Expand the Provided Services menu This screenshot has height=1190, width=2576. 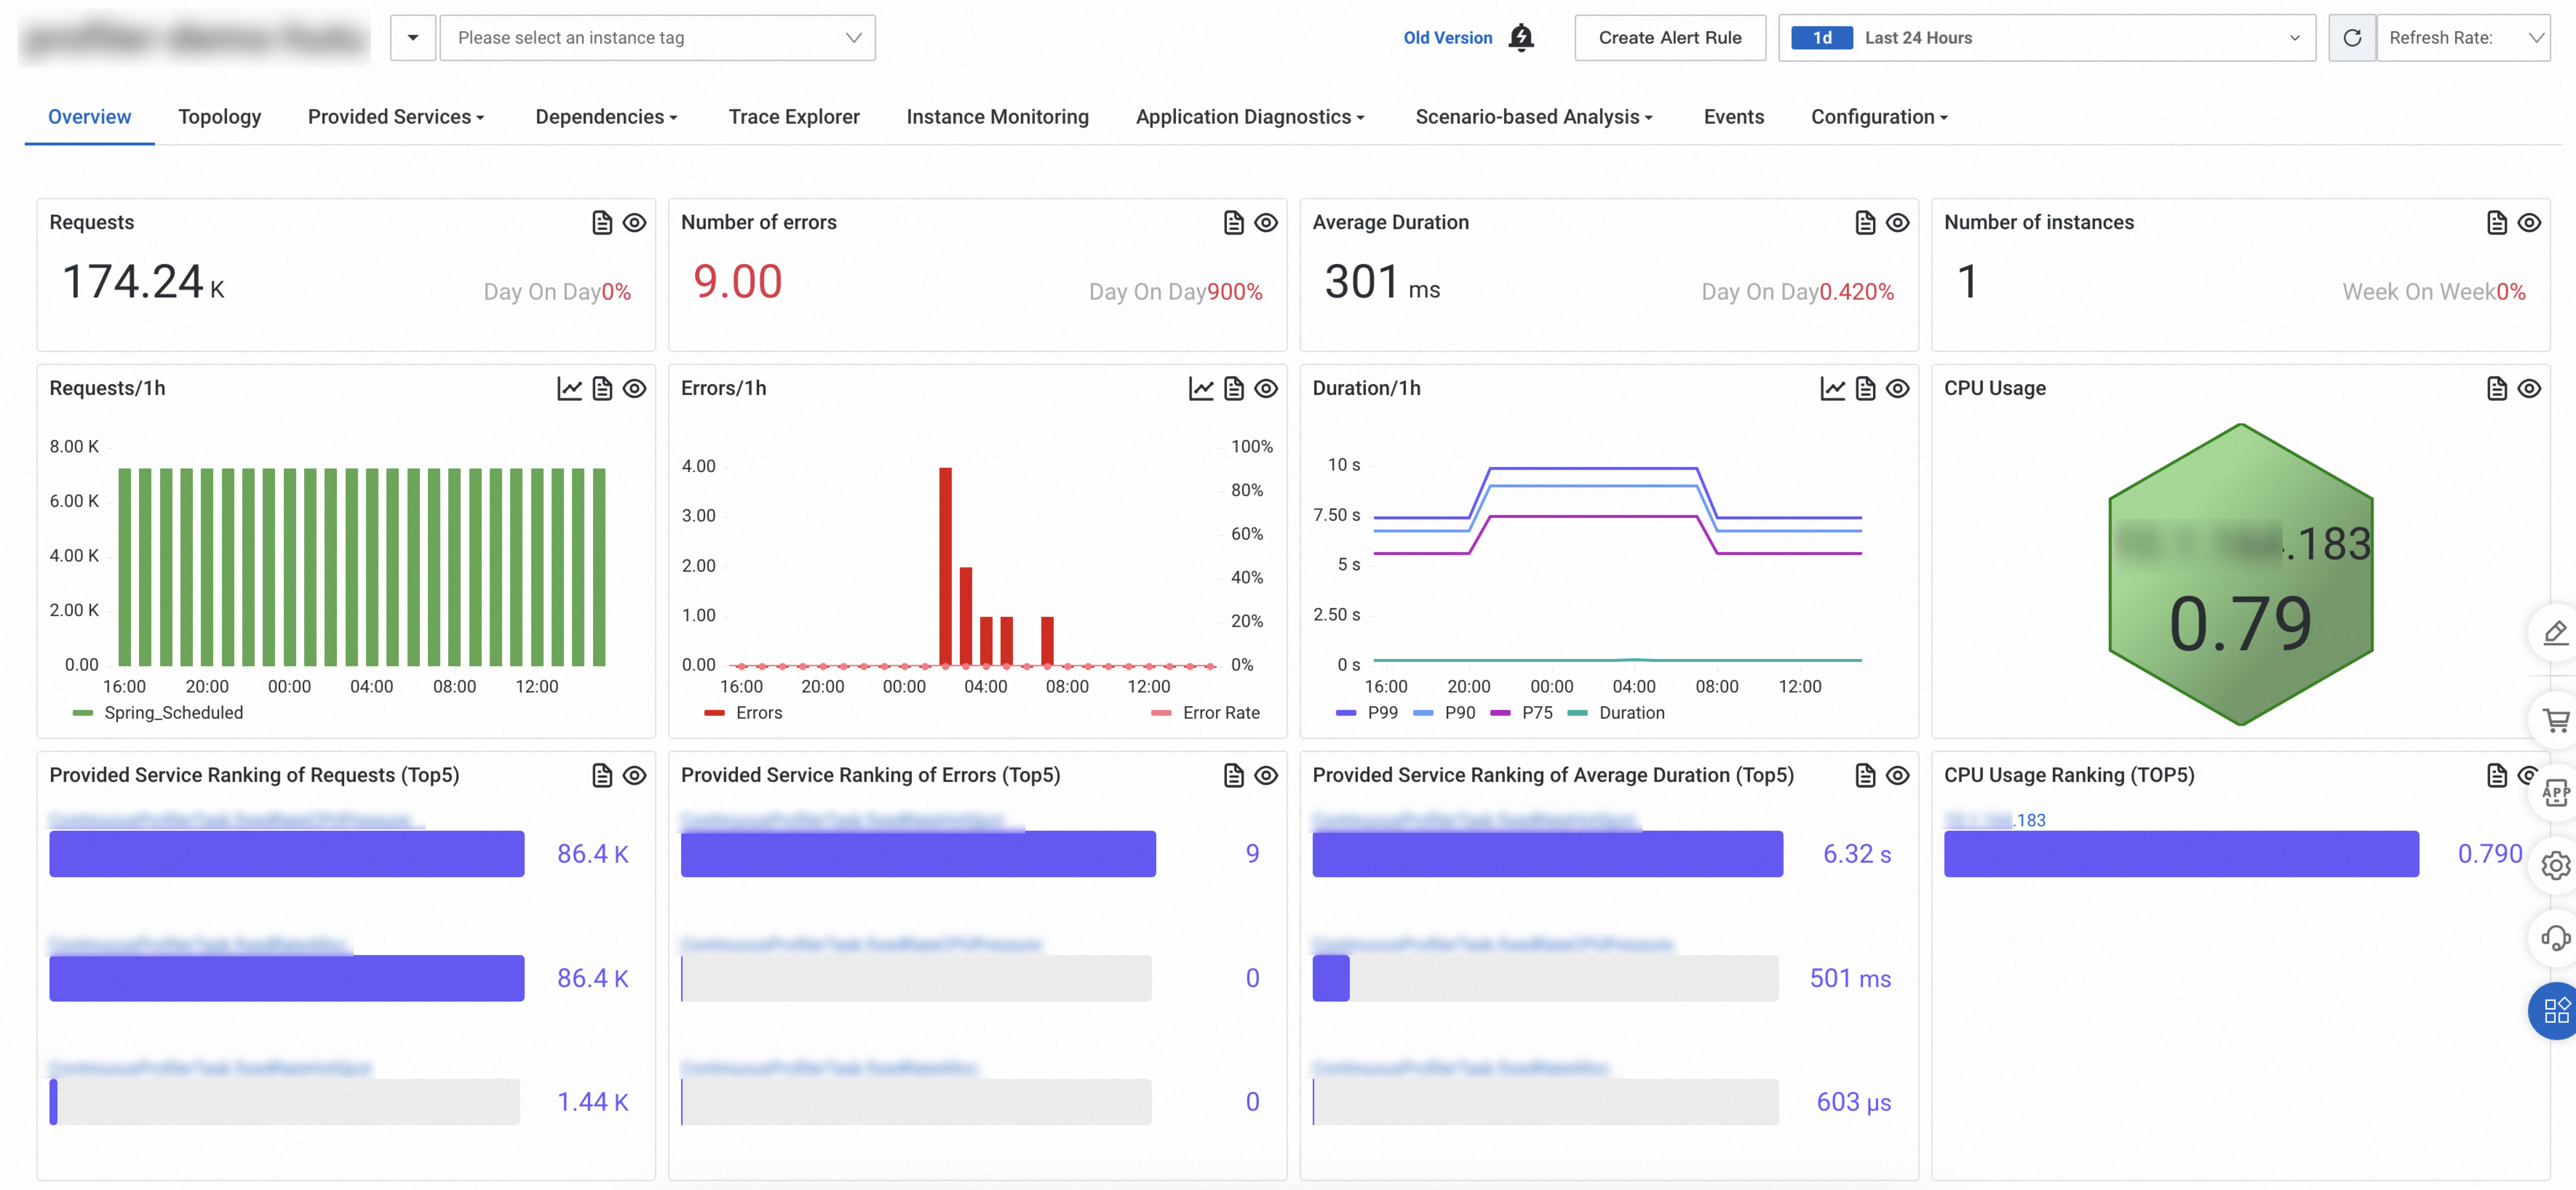pos(396,117)
